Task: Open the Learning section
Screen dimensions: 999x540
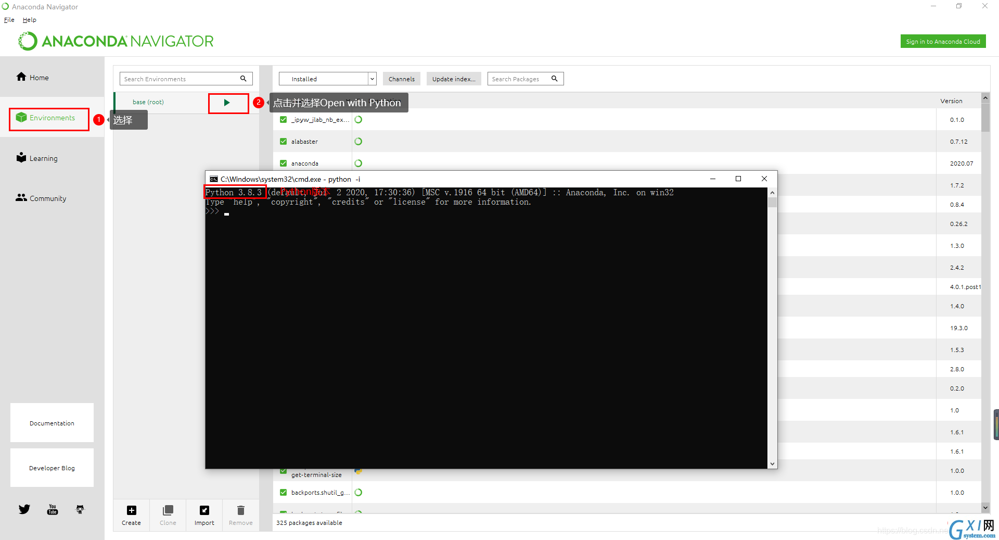Action: (37, 158)
